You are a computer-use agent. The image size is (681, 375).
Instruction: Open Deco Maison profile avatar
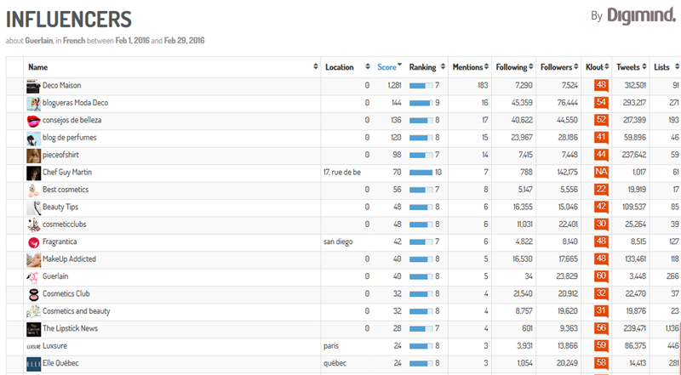click(33, 87)
